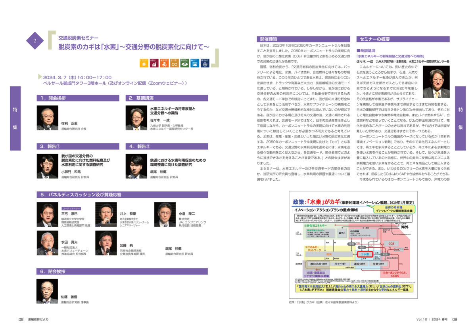This screenshot has width=476, height=336.
Task: Select the 水田 真夫 panelist photo
Action: point(47,243)
